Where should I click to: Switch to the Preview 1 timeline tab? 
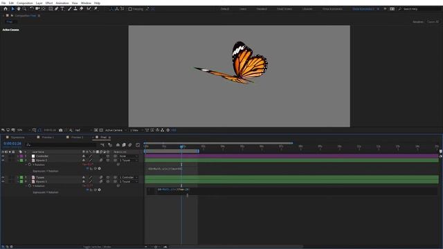click(x=48, y=137)
